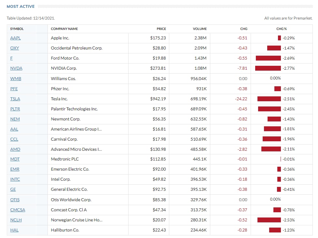Click Halliburton -1.23% change value

click(289, 230)
